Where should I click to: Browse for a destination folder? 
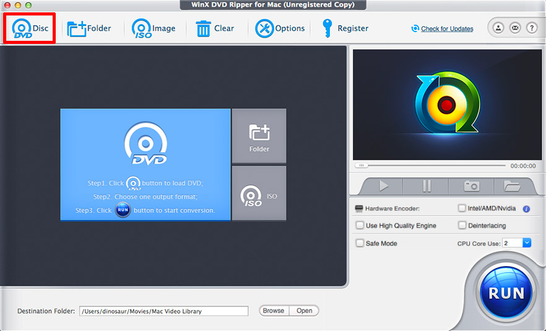click(274, 311)
